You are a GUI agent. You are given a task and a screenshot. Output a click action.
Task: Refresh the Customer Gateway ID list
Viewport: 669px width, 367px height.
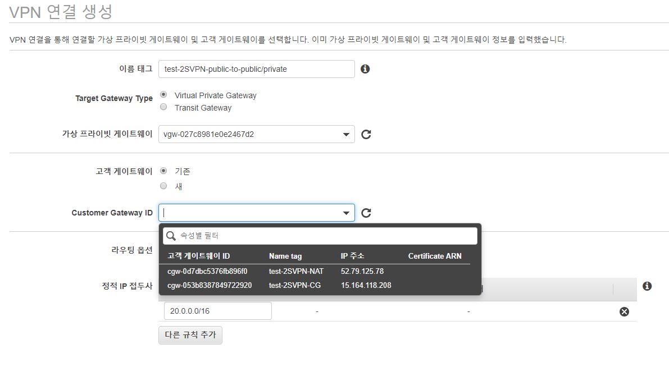pyautogui.click(x=366, y=213)
